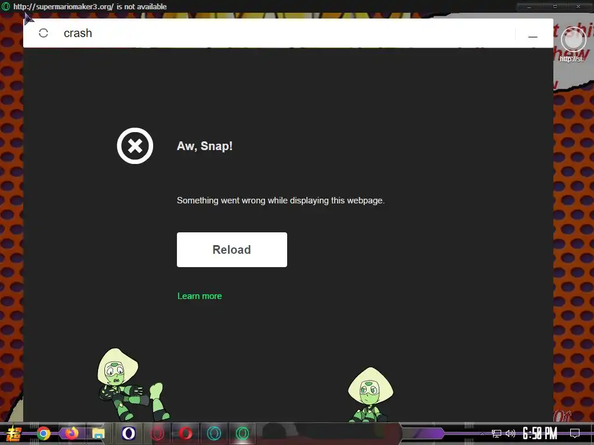The image size is (594, 445).
Task: Click the 6:58 PM taskbar clock
Action: [540, 433]
